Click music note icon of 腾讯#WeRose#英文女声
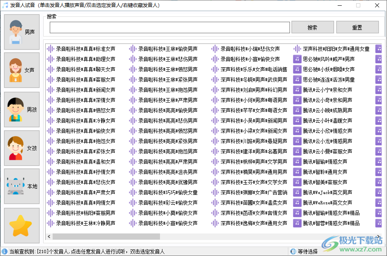 click(297, 203)
